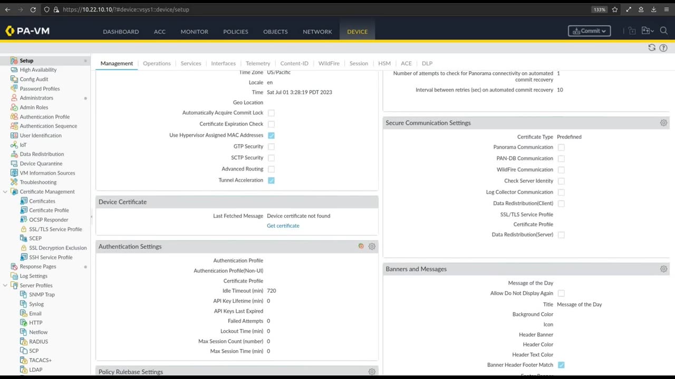The width and height of the screenshot is (675, 379).
Task: Bookmark this page with the star icon
Action: tap(615, 9)
